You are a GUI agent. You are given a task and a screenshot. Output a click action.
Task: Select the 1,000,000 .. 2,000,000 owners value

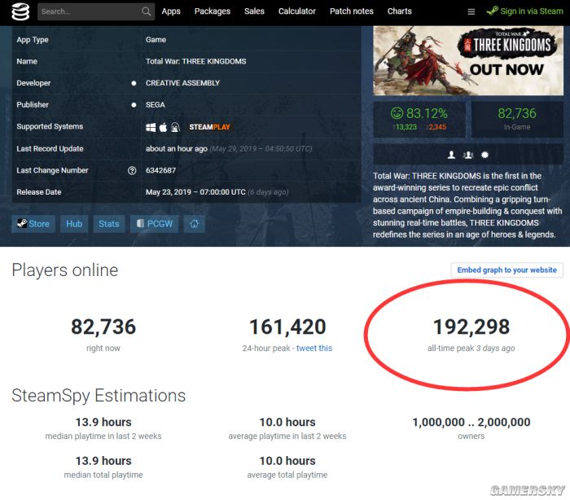(471, 422)
